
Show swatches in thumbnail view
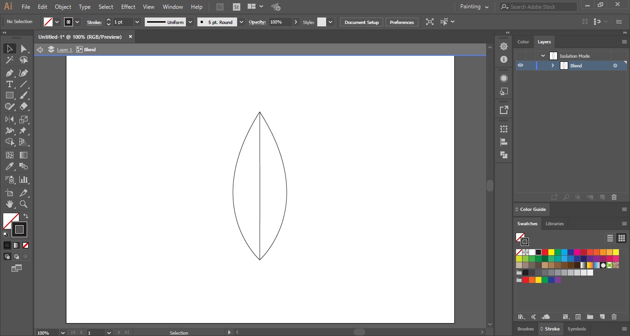tap(622, 238)
